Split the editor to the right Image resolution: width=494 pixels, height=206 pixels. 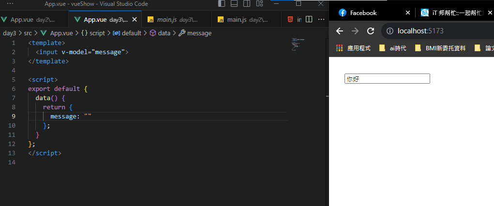(309, 19)
